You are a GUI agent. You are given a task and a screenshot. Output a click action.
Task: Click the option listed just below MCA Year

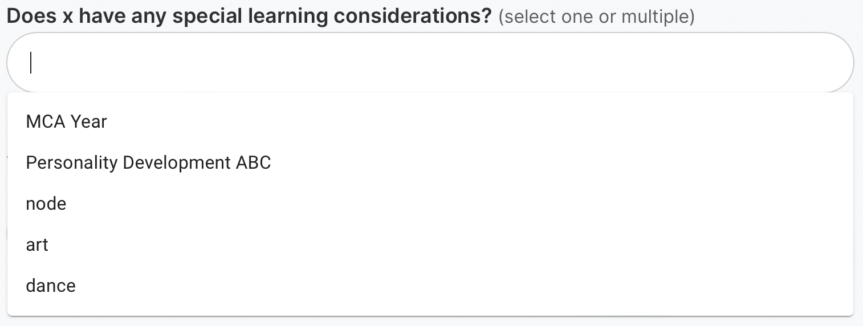pyautogui.click(x=148, y=163)
